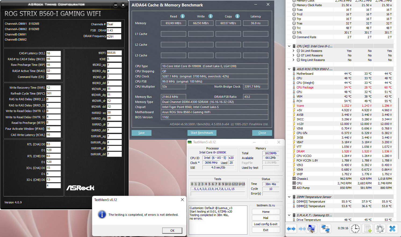Click the Four Activate Window (tFAW) field
The image size is (401, 237).
(53, 129)
